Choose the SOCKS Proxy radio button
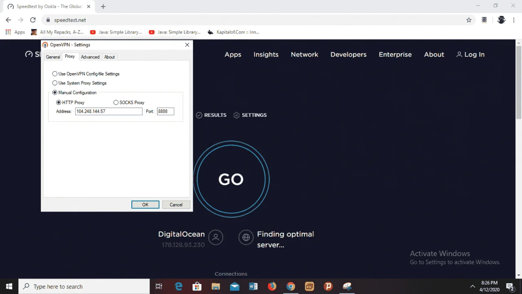The height and width of the screenshot is (294, 522). tap(116, 102)
